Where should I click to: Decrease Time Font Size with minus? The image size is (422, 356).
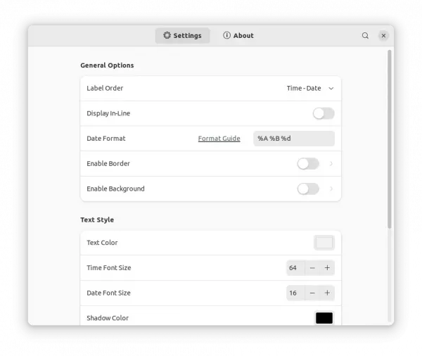click(312, 267)
